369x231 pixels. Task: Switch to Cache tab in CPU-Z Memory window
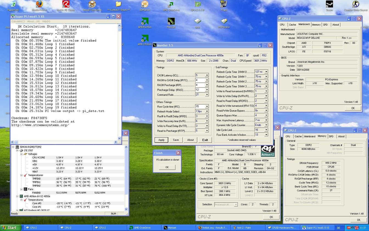(298, 136)
